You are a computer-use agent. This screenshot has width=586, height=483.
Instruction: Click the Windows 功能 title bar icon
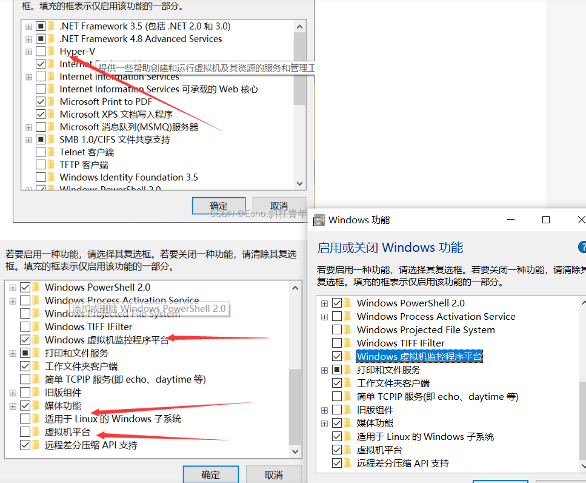[x=319, y=220]
